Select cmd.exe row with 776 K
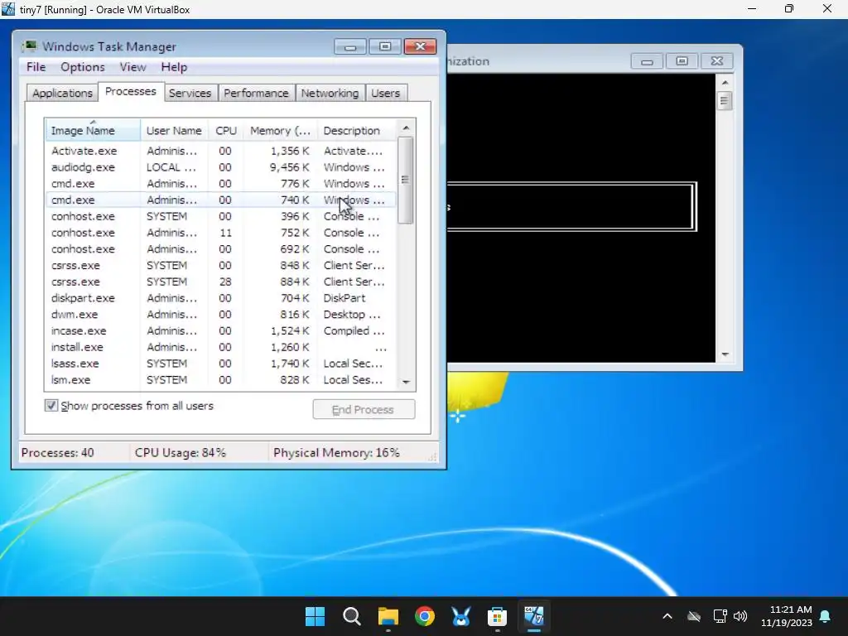The image size is (848, 636). tap(220, 183)
